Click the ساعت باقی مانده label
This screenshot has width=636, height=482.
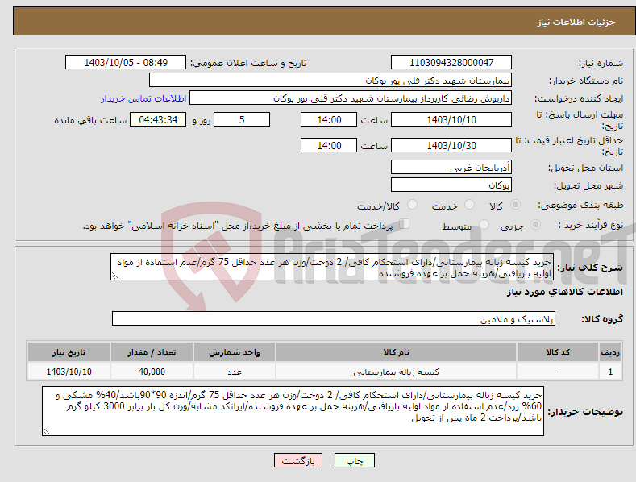(90, 121)
